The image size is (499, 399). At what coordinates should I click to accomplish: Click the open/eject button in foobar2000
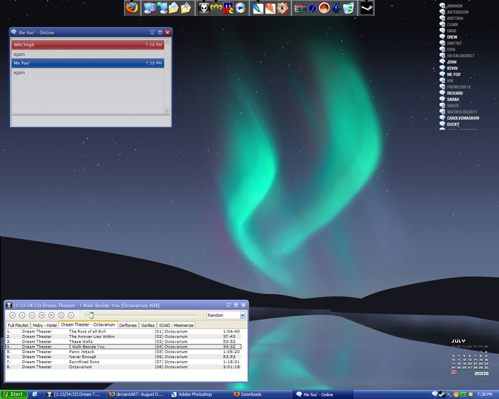tap(71, 315)
